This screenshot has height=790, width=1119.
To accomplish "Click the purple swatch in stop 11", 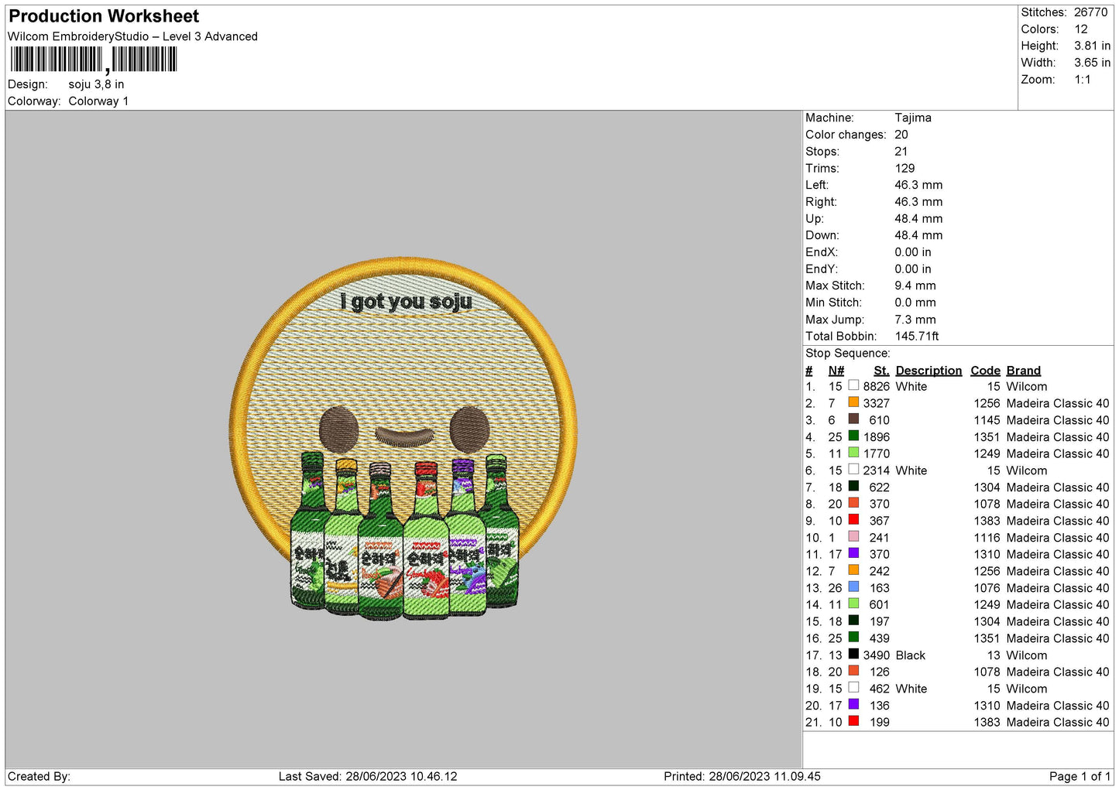I will click(x=853, y=553).
